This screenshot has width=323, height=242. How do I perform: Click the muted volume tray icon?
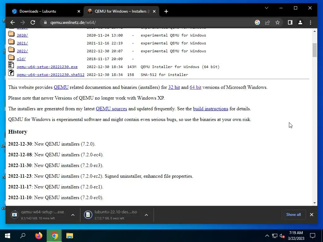coord(282,236)
